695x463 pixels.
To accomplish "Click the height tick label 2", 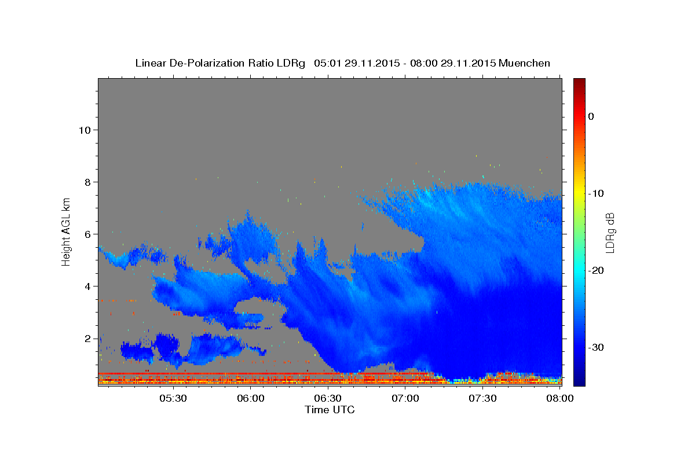I will pos(89,338).
